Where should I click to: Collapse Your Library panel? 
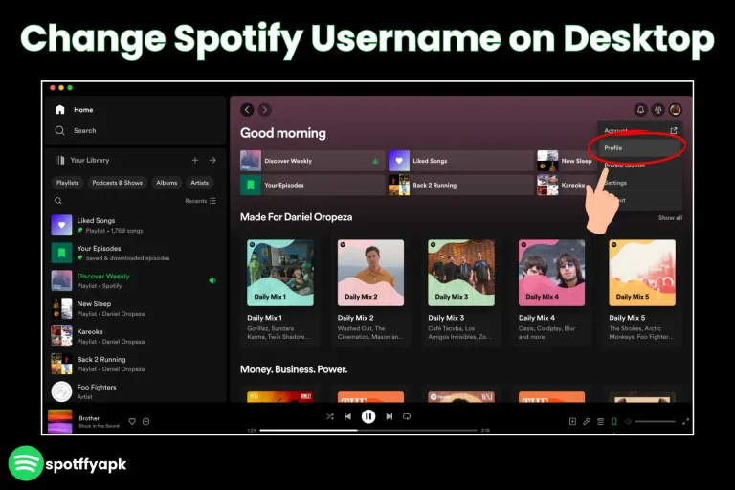[x=82, y=160]
